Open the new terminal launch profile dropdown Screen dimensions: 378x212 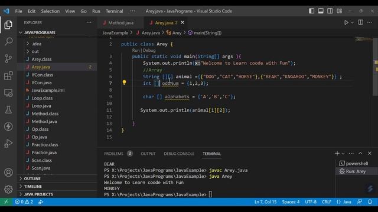click(x=343, y=153)
